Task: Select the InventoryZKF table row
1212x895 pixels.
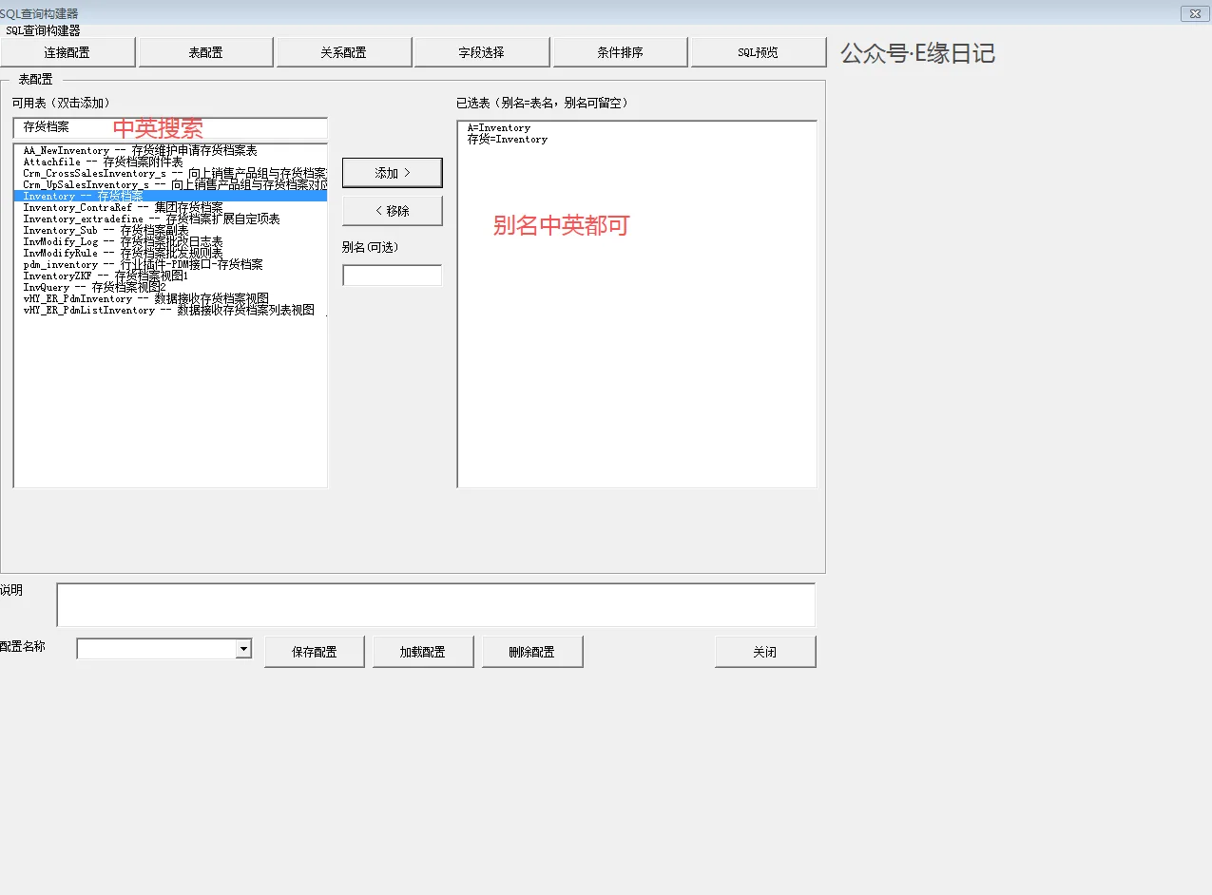Action: (x=171, y=276)
